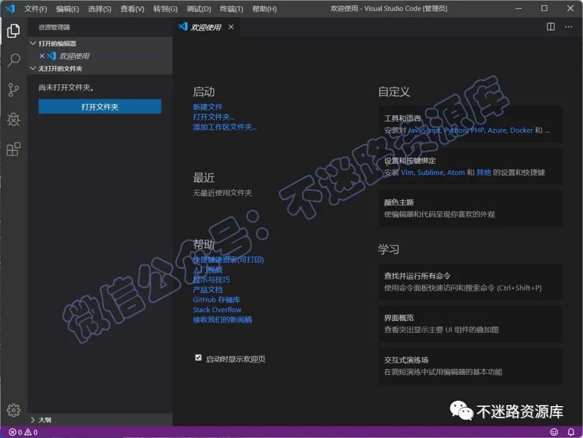Click the warnings triangle in the status bar
Viewport: 583px width, 438px height.
pyautogui.click(x=28, y=432)
